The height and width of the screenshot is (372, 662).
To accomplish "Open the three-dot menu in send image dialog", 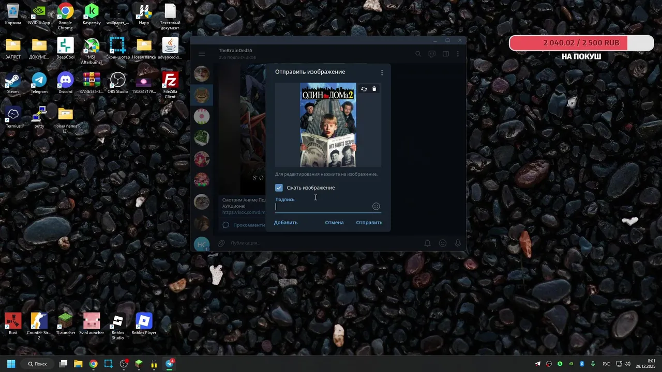I will [382, 73].
